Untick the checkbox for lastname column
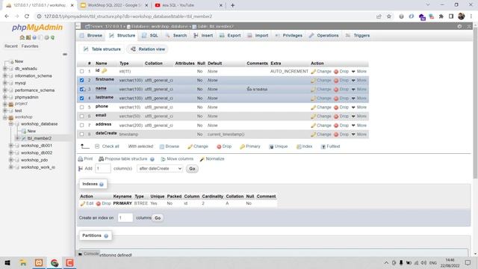478x269 pixels. 81,98
